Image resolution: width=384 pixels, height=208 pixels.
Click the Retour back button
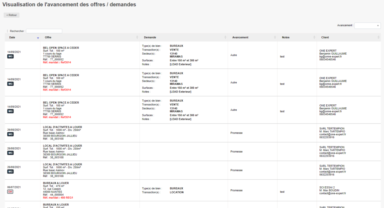(x=12, y=15)
